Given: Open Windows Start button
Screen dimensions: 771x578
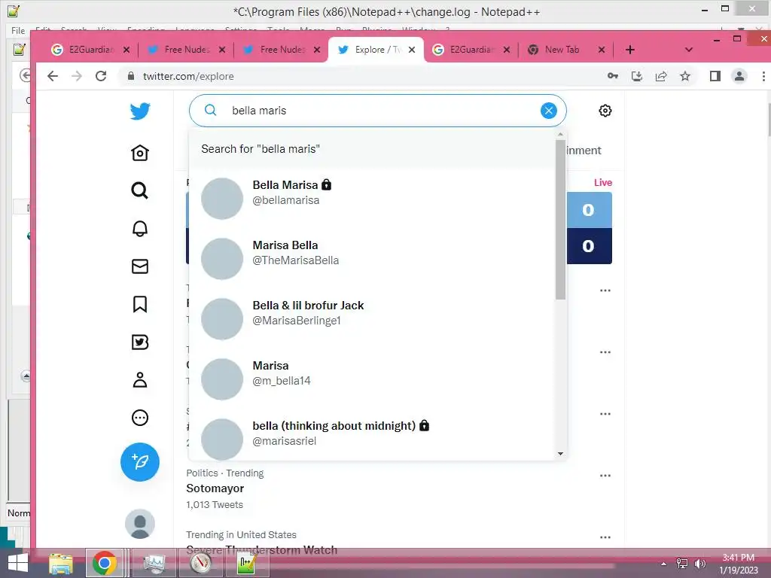Looking at the screenshot, I should tap(18, 563).
